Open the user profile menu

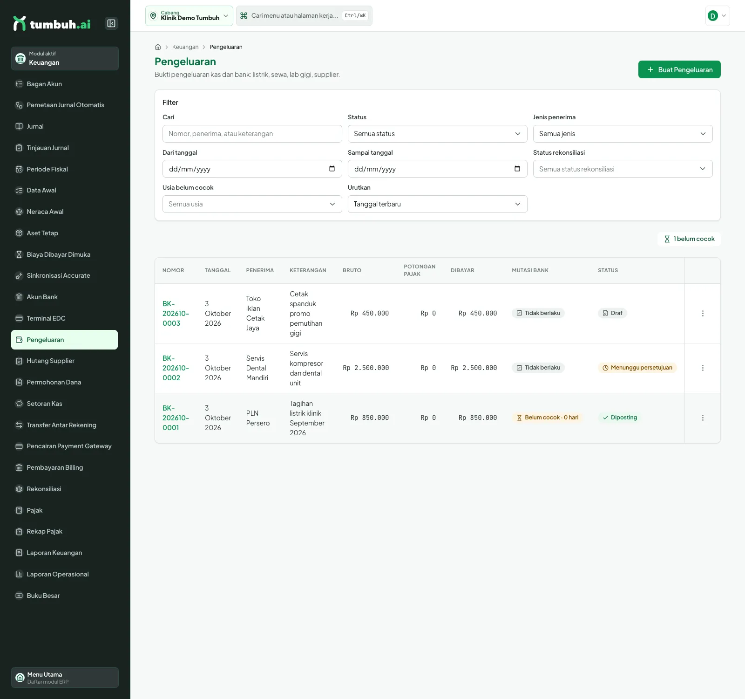pyautogui.click(x=718, y=16)
